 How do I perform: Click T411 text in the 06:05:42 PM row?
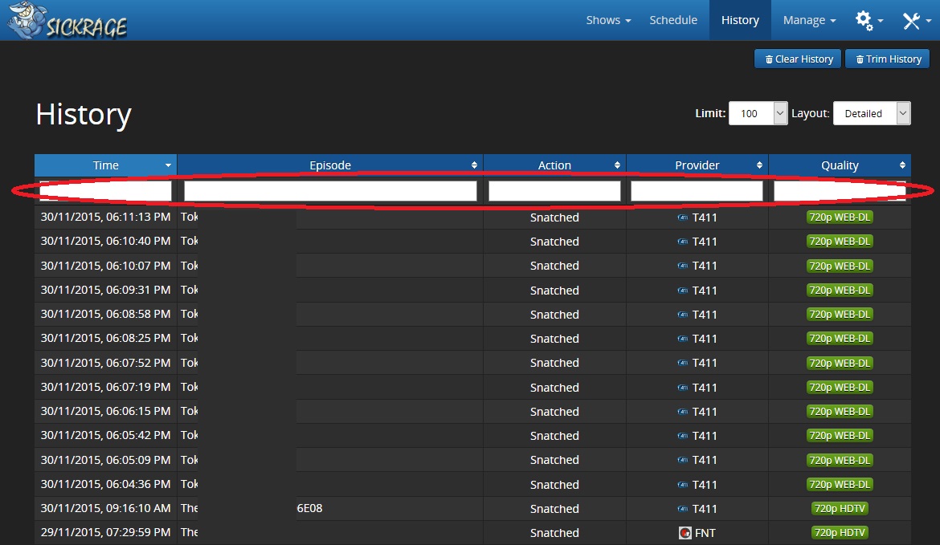pyautogui.click(x=705, y=435)
